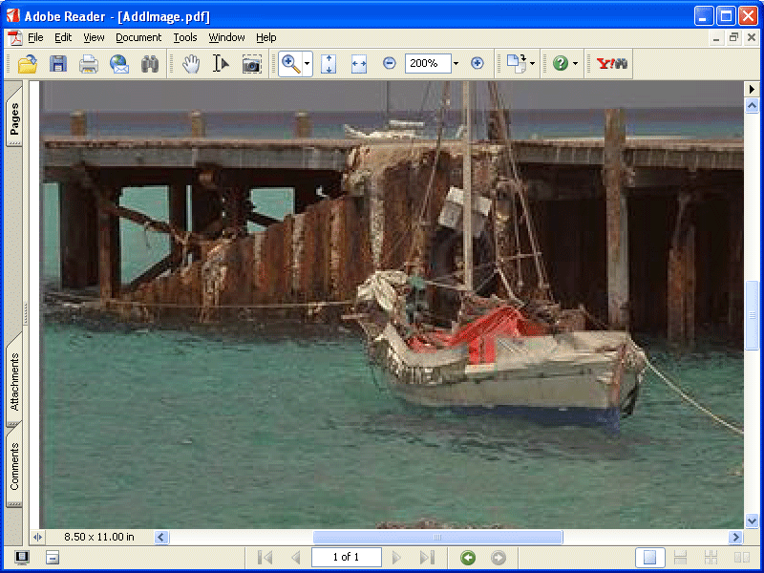The width and height of the screenshot is (764, 573).
Task: Open the Document menu
Action: click(138, 37)
